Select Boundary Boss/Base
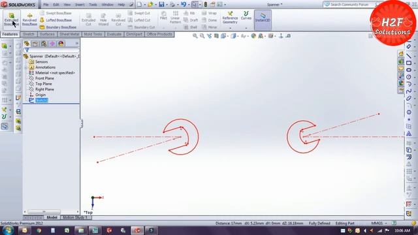Image resolution: width=418 pixels, height=235 pixels. (x=58, y=27)
